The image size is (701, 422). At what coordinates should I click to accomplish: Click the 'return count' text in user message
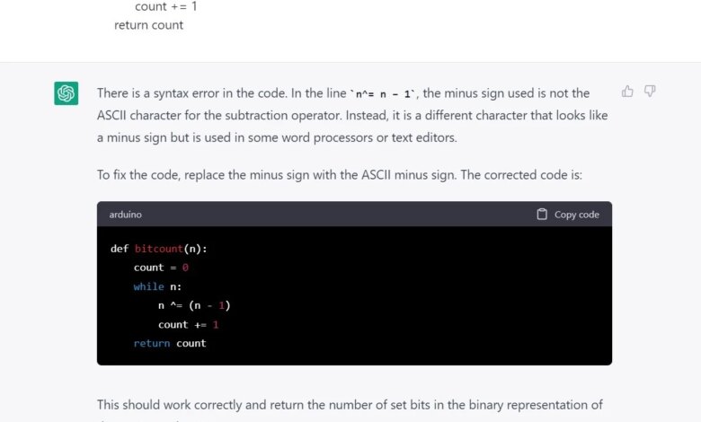148,25
